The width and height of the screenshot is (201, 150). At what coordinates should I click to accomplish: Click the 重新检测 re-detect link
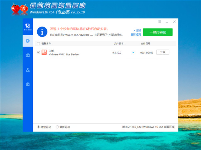[x=136, y=34]
